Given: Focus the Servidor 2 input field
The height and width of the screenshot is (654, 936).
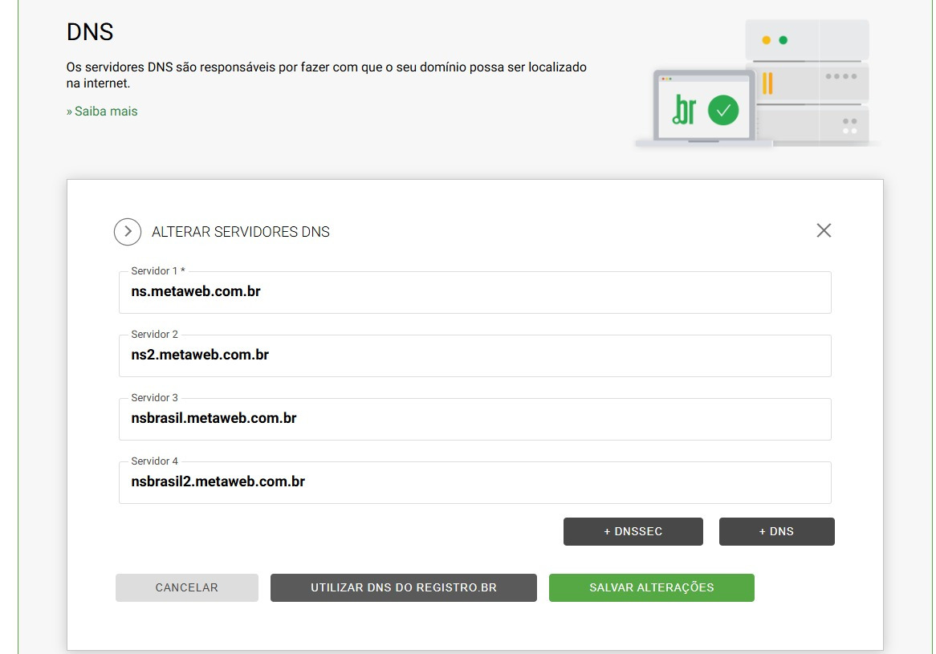Looking at the screenshot, I should (x=474, y=355).
